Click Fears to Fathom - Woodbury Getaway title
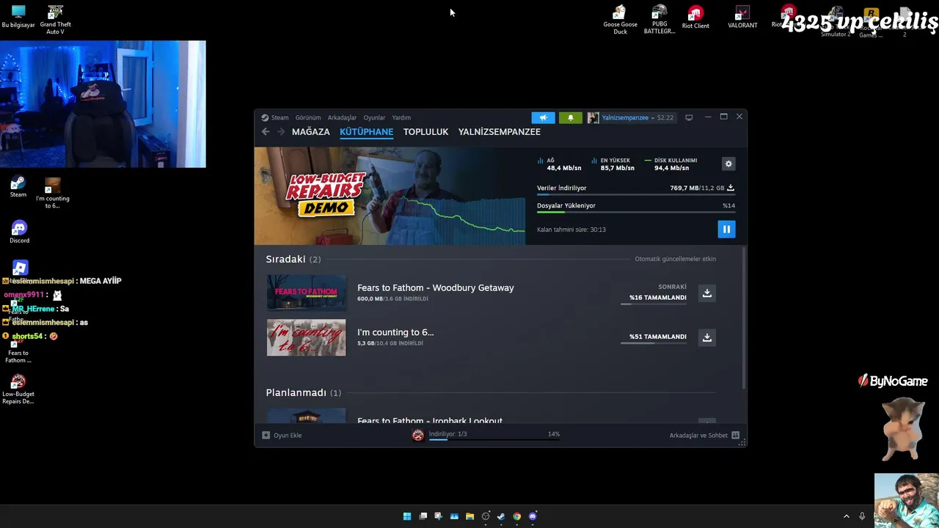939x528 pixels. pyautogui.click(x=436, y=288)
